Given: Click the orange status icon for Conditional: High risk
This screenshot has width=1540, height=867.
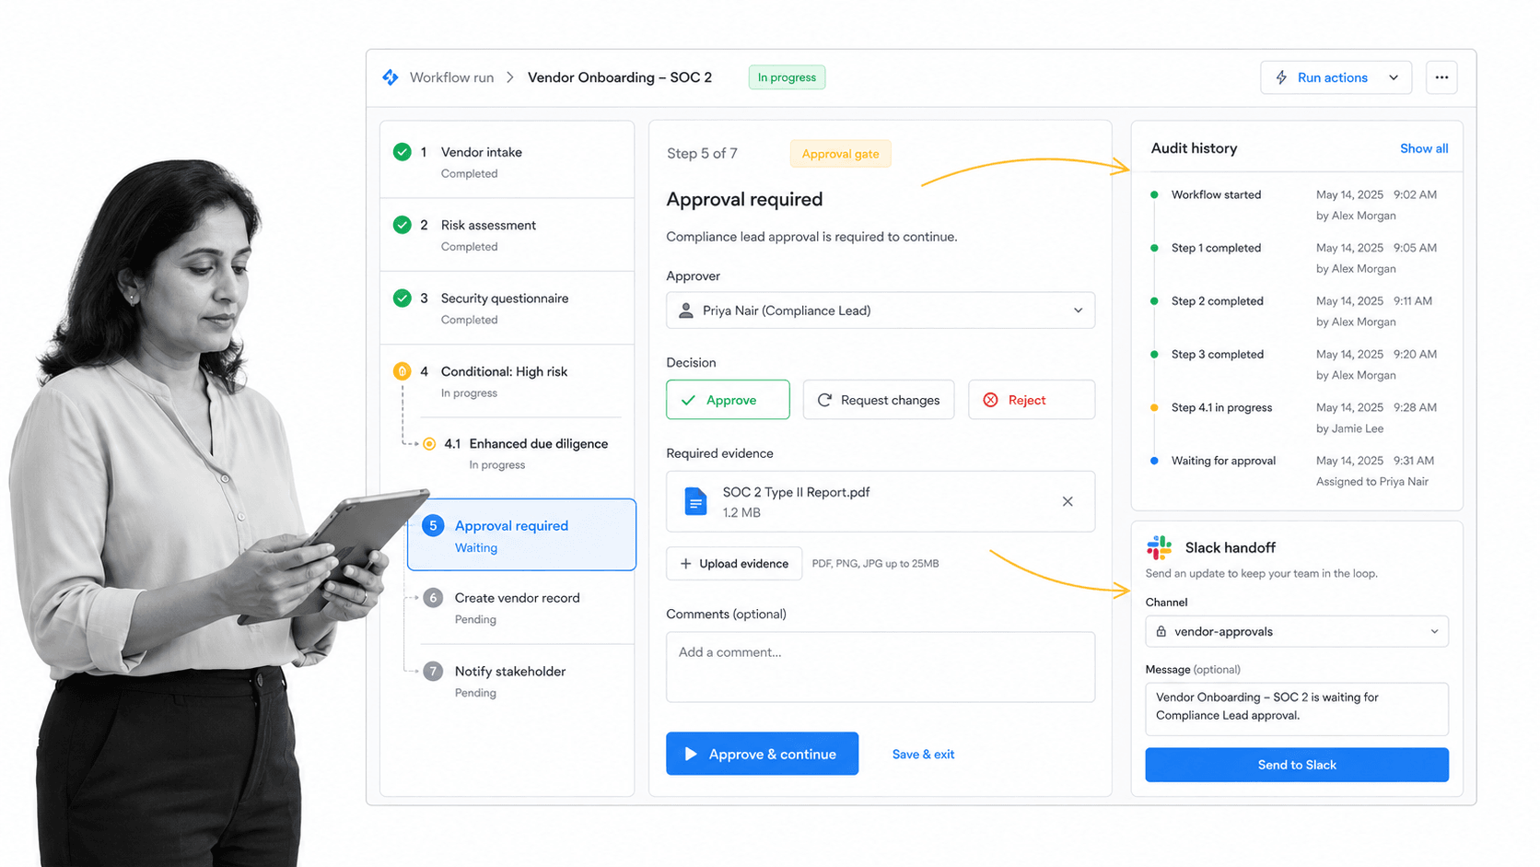Looking at the screenshot, I should 402,371.
